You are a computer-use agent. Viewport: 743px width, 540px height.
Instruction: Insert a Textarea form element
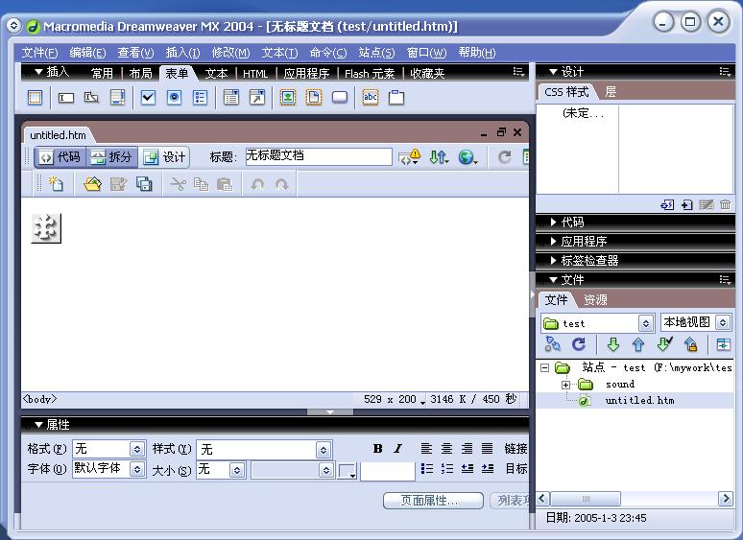(x=117, y=98)
